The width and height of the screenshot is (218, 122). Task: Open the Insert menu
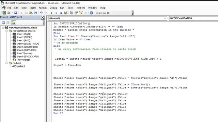(x=33, y=8)
